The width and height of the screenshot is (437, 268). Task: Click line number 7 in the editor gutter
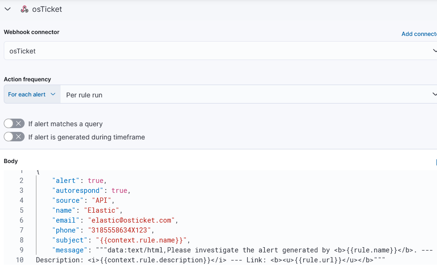21,230
